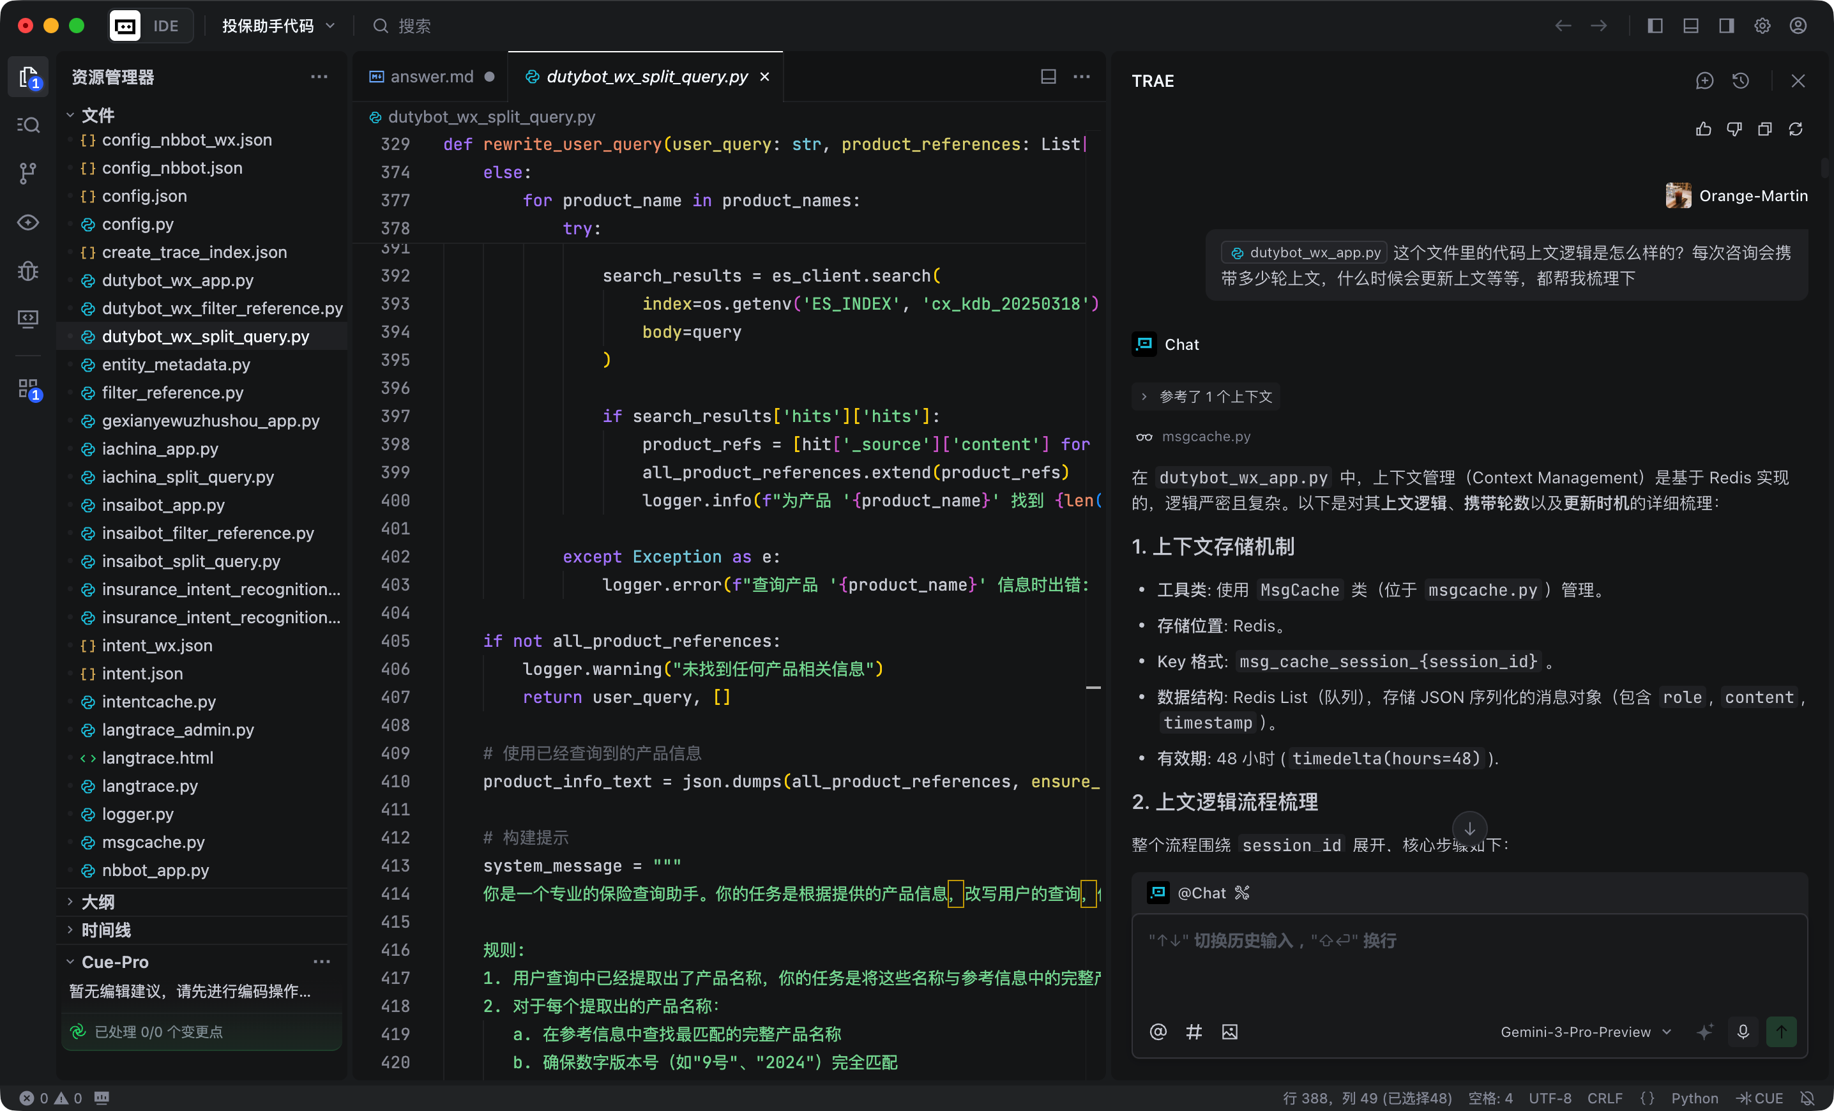The height and width of the screenshot is (1111, 1834).
Task: Start a new chat with plus bubble icon
Action: tap(1704, 80)
